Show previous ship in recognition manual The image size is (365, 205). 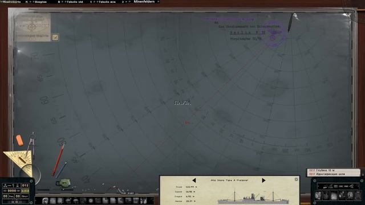click(x=194, y=181)
